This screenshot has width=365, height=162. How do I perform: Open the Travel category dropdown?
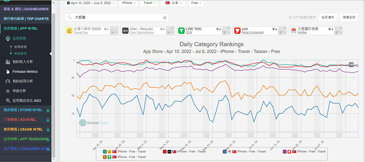(149, 3)
